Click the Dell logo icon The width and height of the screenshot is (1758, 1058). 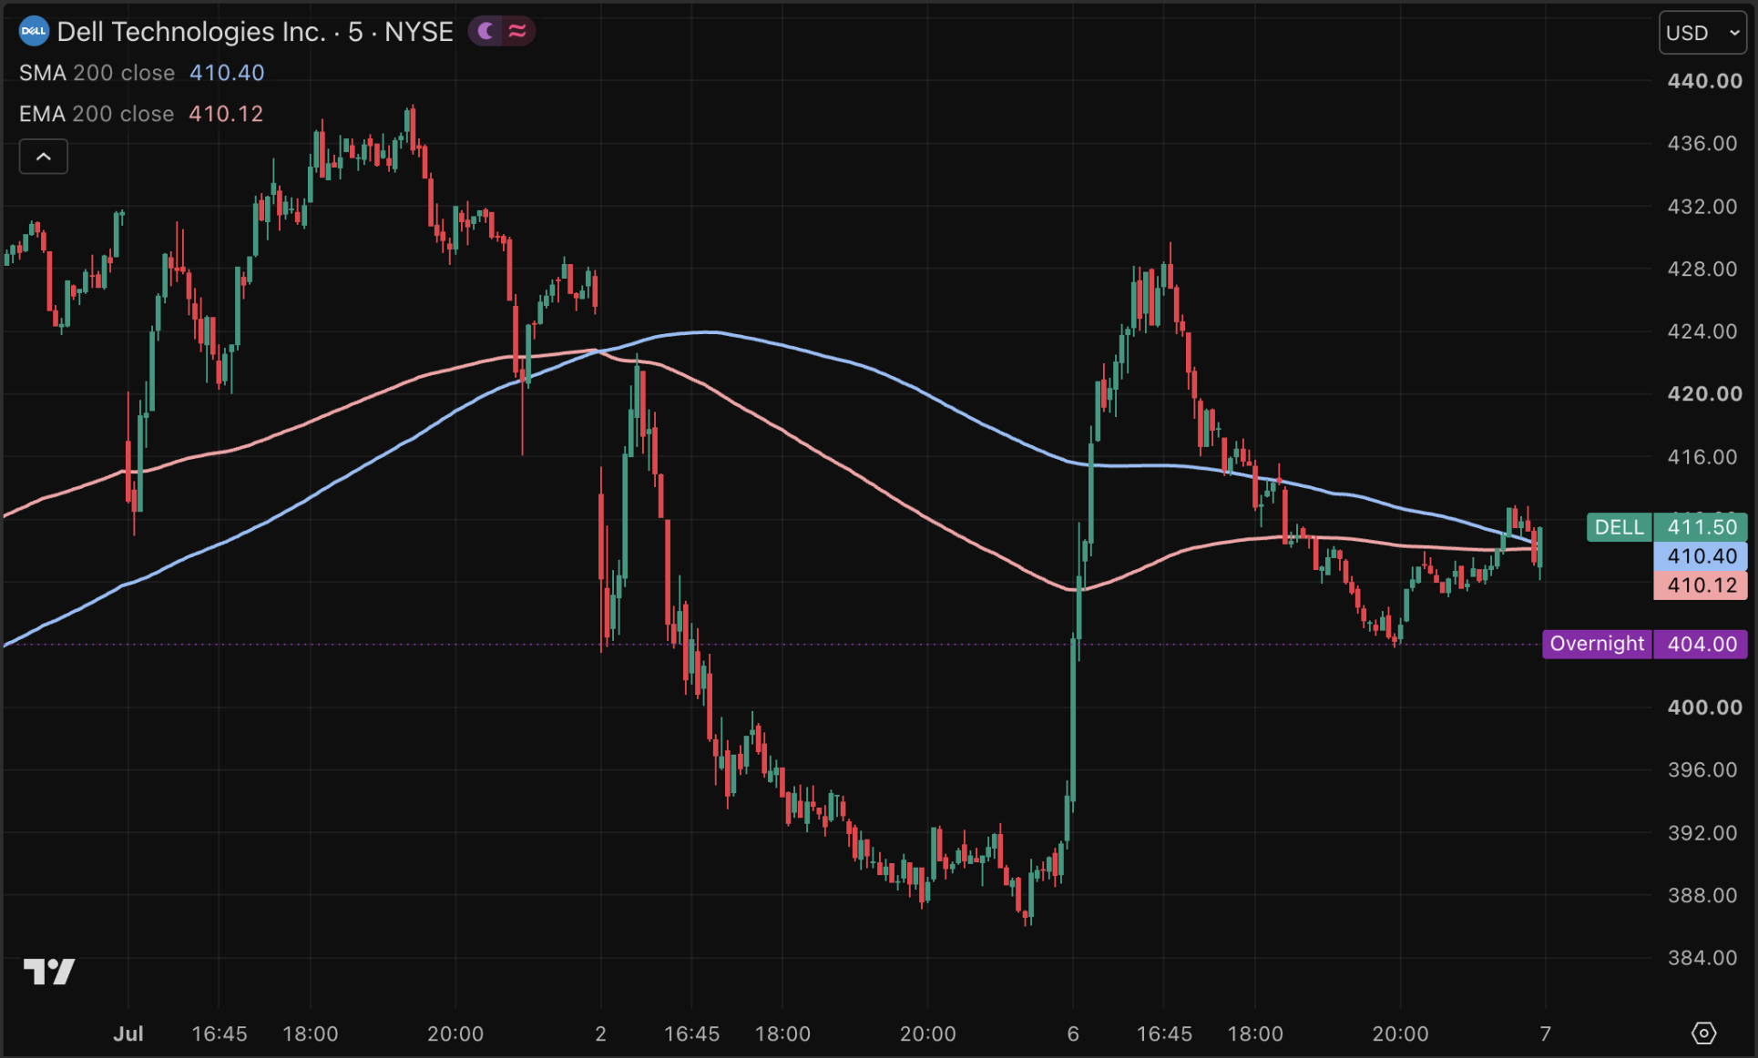(x=34, y=31)
